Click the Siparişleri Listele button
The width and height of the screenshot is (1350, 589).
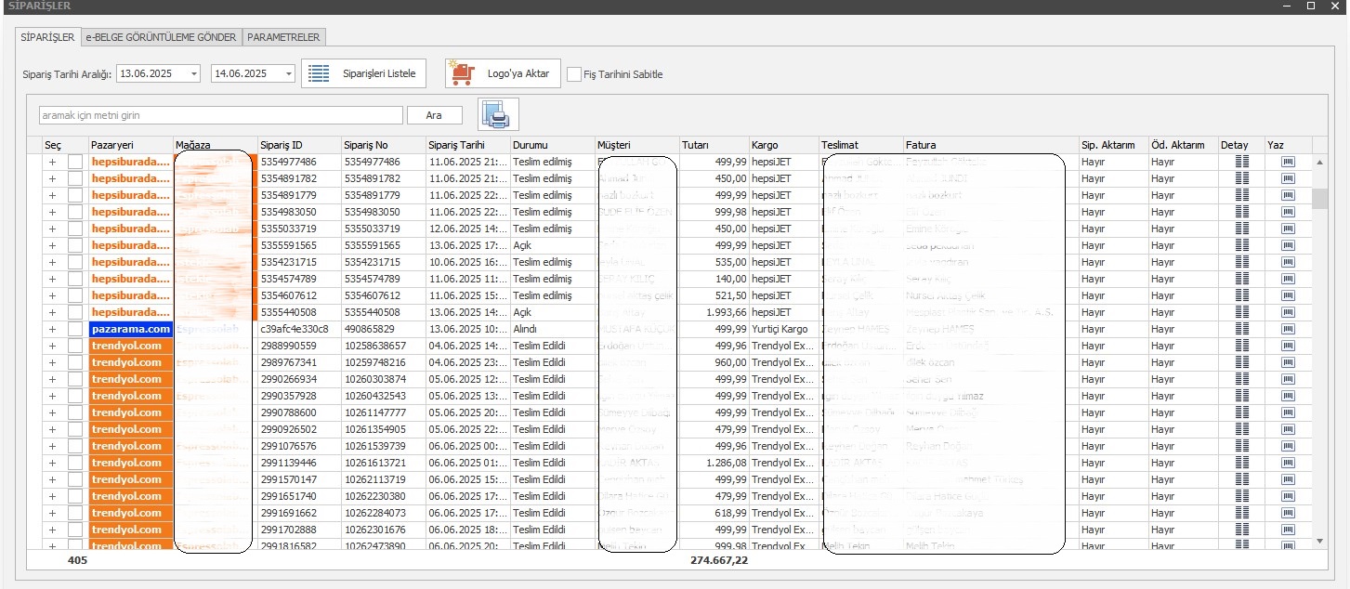coord(363,73)
